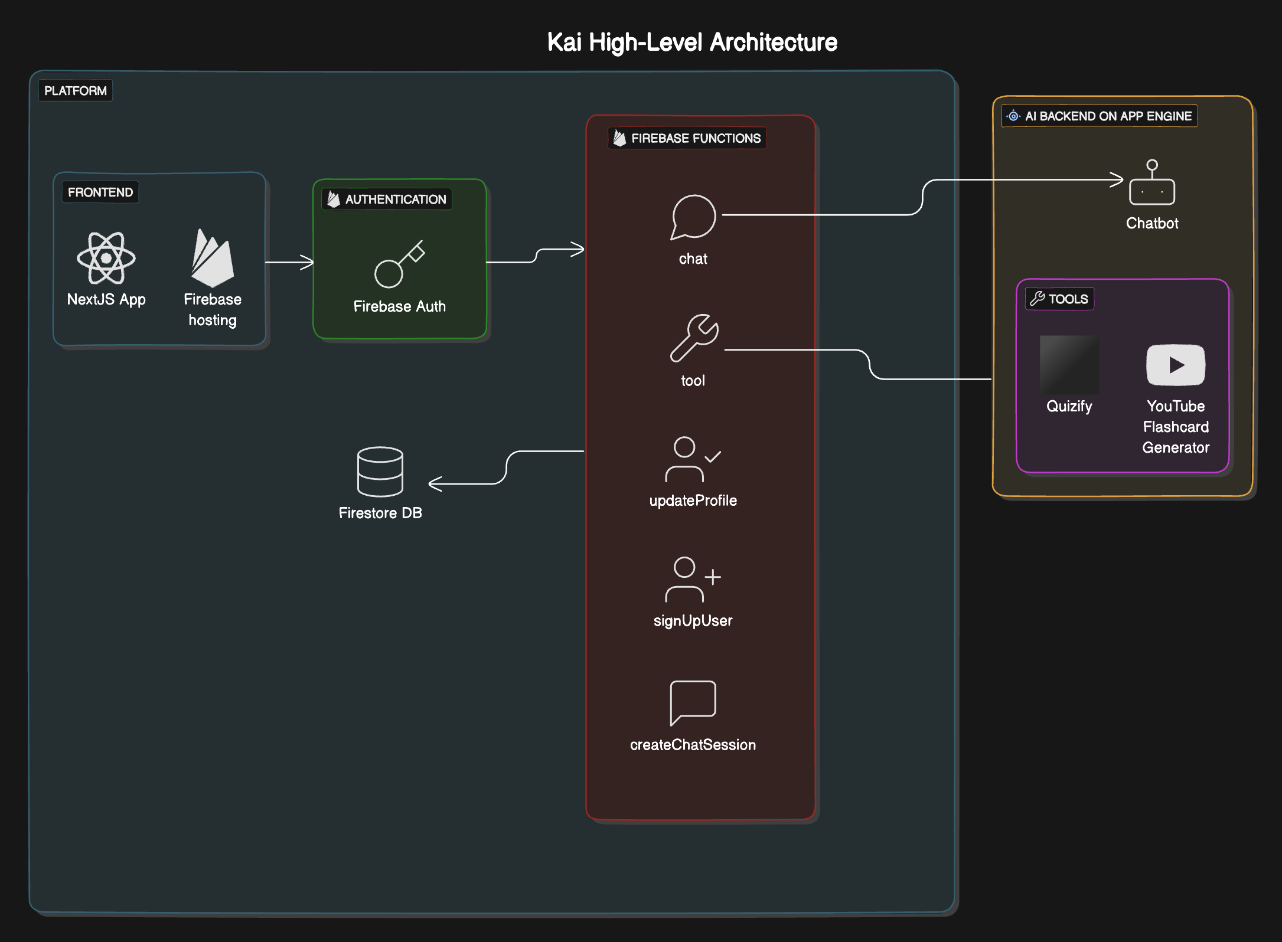
Task: Click the signUpUser user-plus icon
Action: [x=692, y=580]
